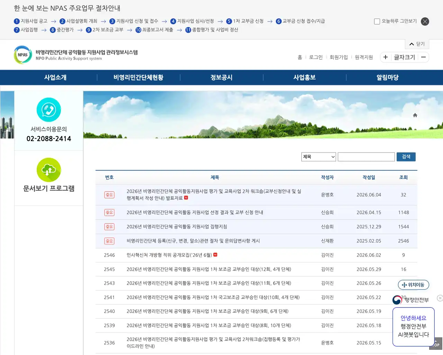Open the service inquiry phone icon
The height and width of the screenshot is (355, 443).
point(49,110)
